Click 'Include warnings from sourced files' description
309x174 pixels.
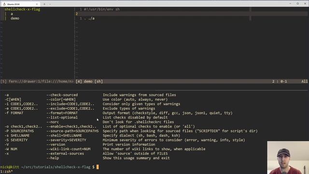click(140, 95)
